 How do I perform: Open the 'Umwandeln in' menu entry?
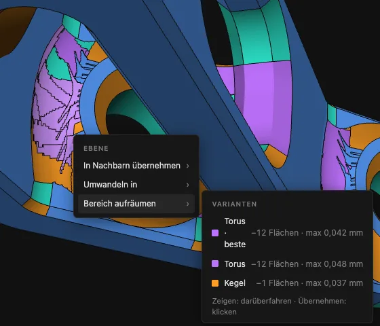pyautogui.click(x=136, y=185)
